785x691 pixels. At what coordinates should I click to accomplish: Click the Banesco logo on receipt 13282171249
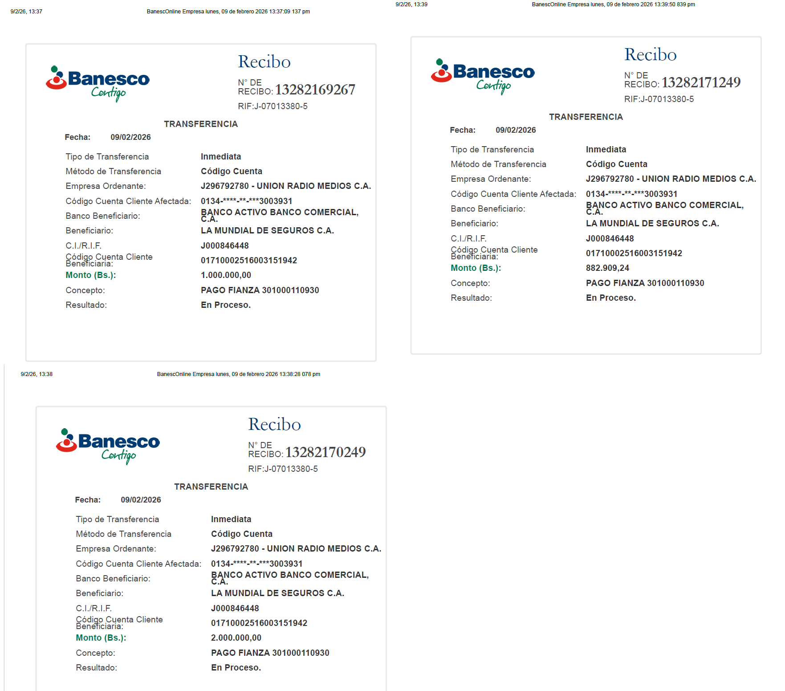pos(483,76)
